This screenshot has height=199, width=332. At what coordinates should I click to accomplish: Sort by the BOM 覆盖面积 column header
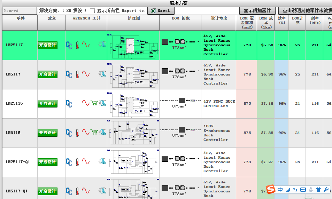246,23
